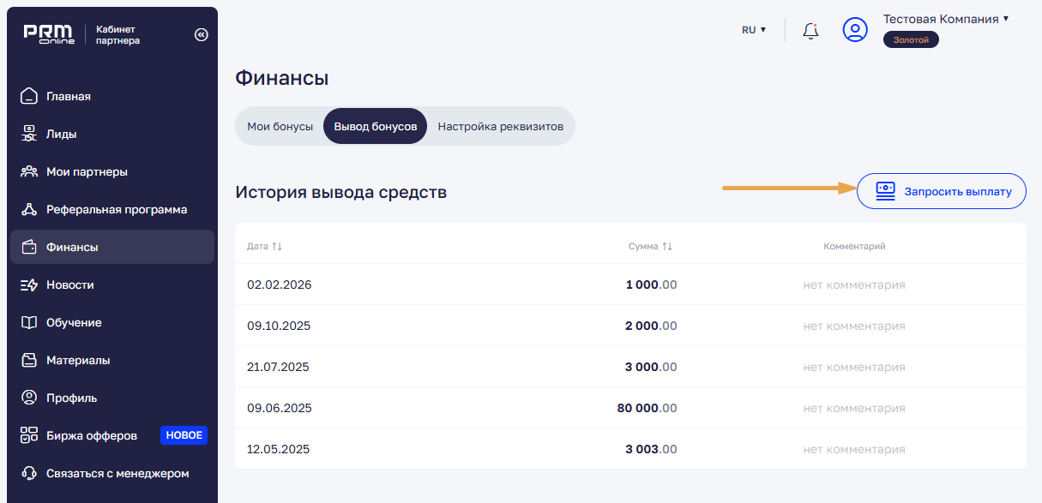Open notifications via the bell icon
Image resolution: width=1042 pixels, height=503 pixels.
[x=810, y=30]
